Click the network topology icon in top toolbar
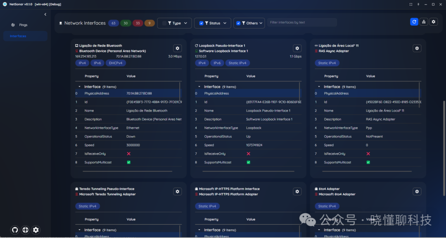This screenshot has height=238, width=446. 424,22
